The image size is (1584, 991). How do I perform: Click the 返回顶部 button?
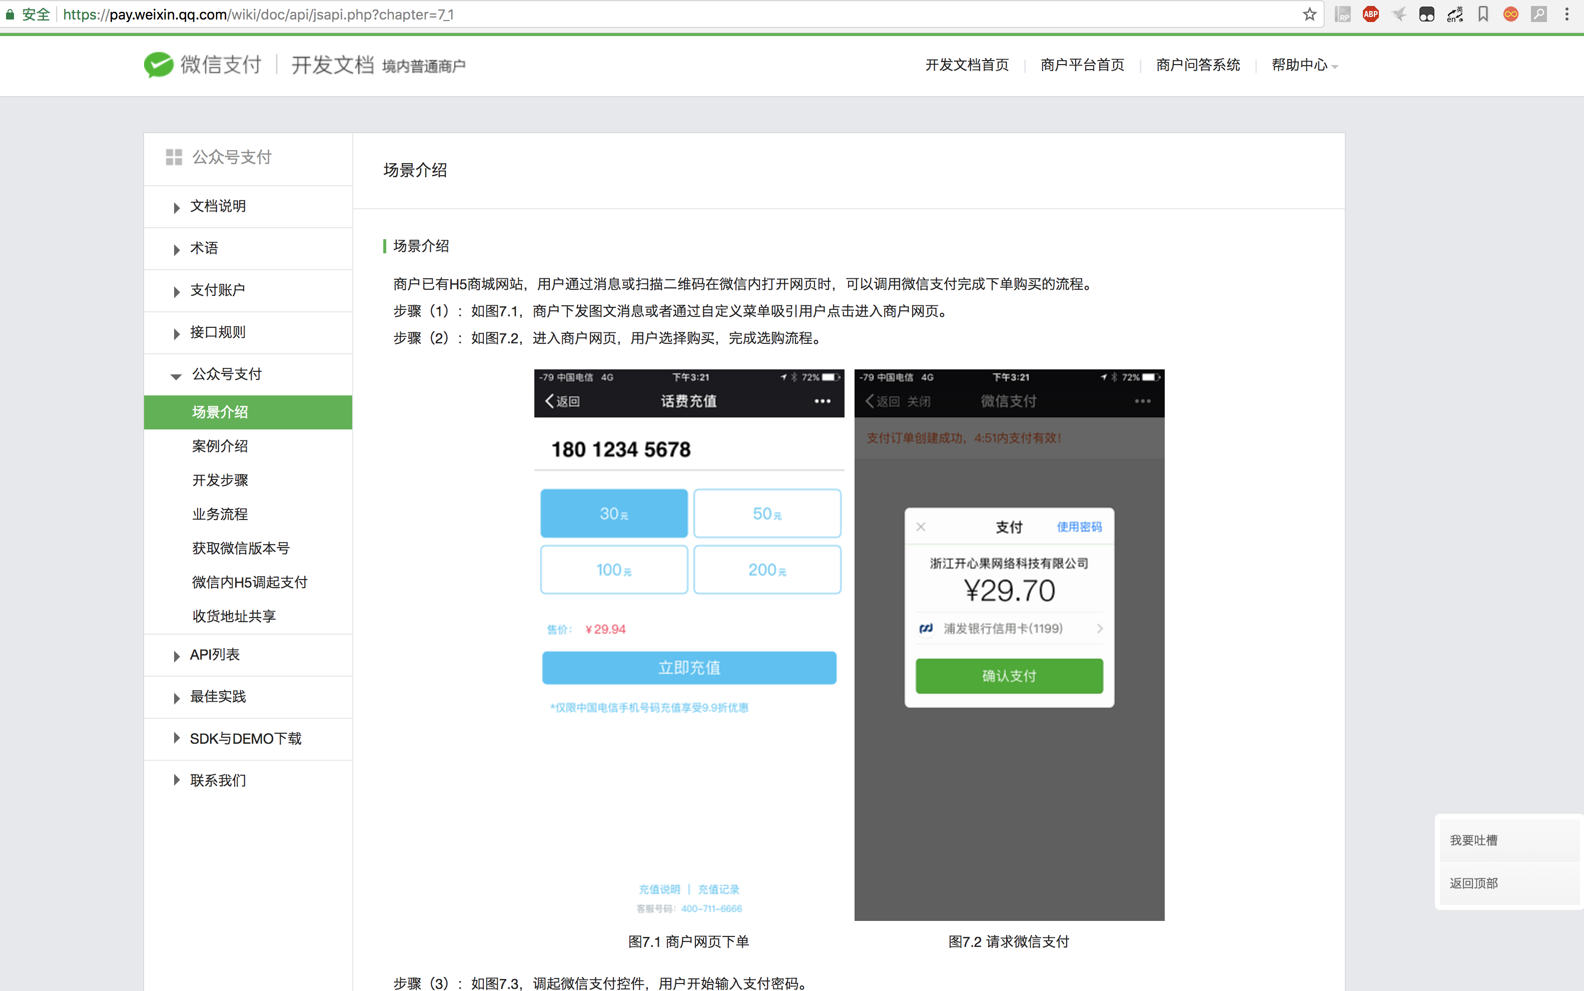point(1508,883)
